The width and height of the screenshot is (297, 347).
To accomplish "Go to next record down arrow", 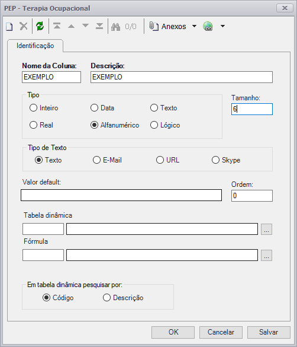I will 85,26.
